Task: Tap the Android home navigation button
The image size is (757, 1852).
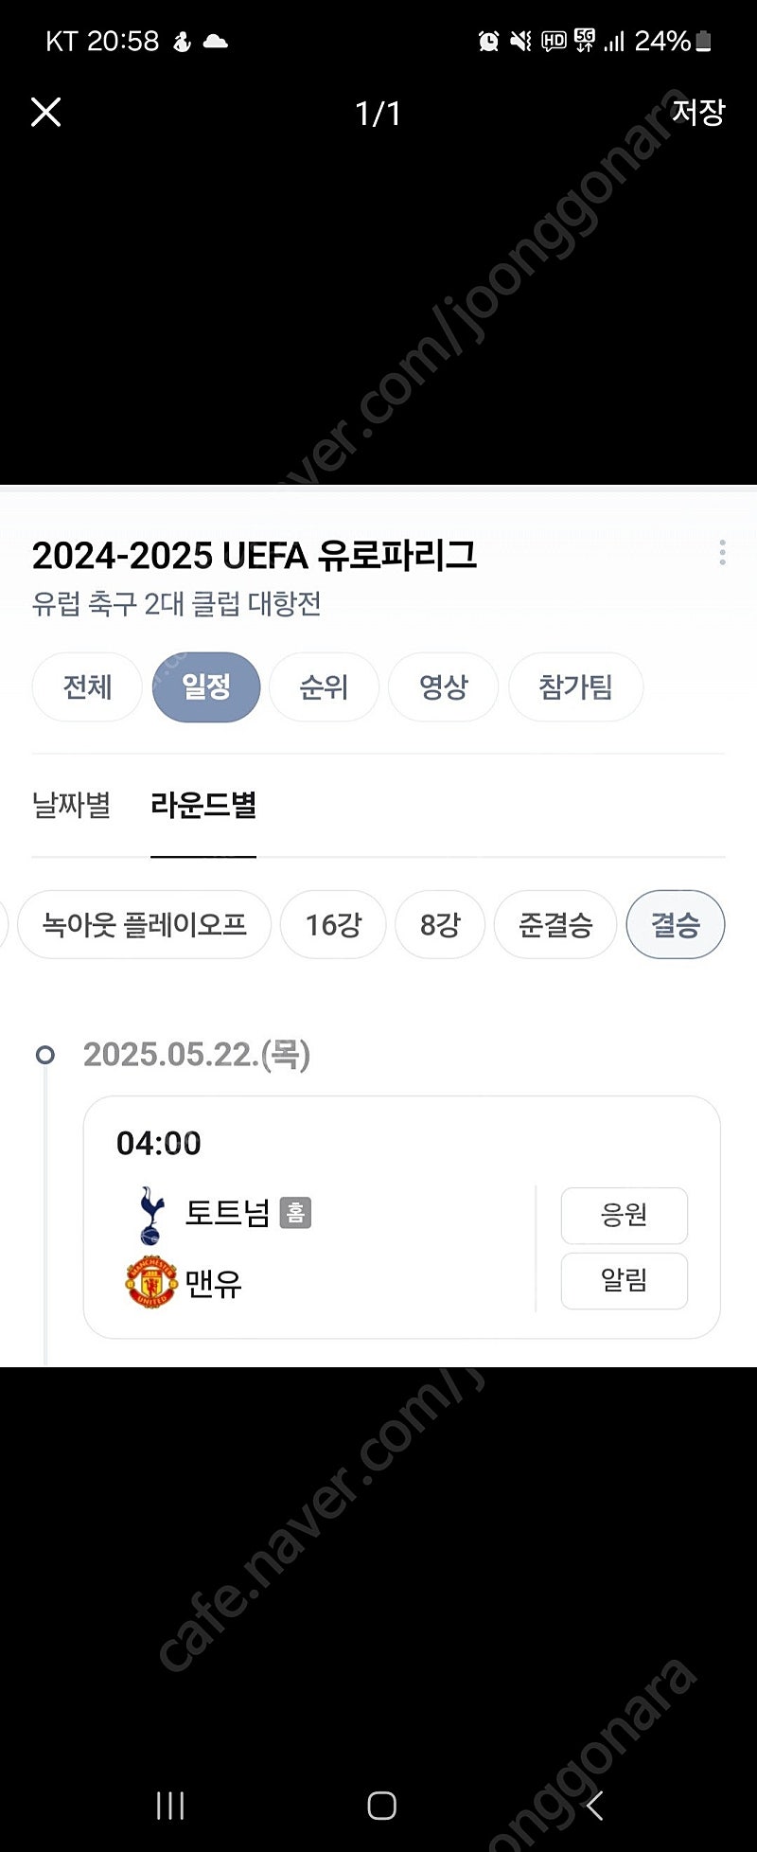Action: click(x=381, y=1806)
